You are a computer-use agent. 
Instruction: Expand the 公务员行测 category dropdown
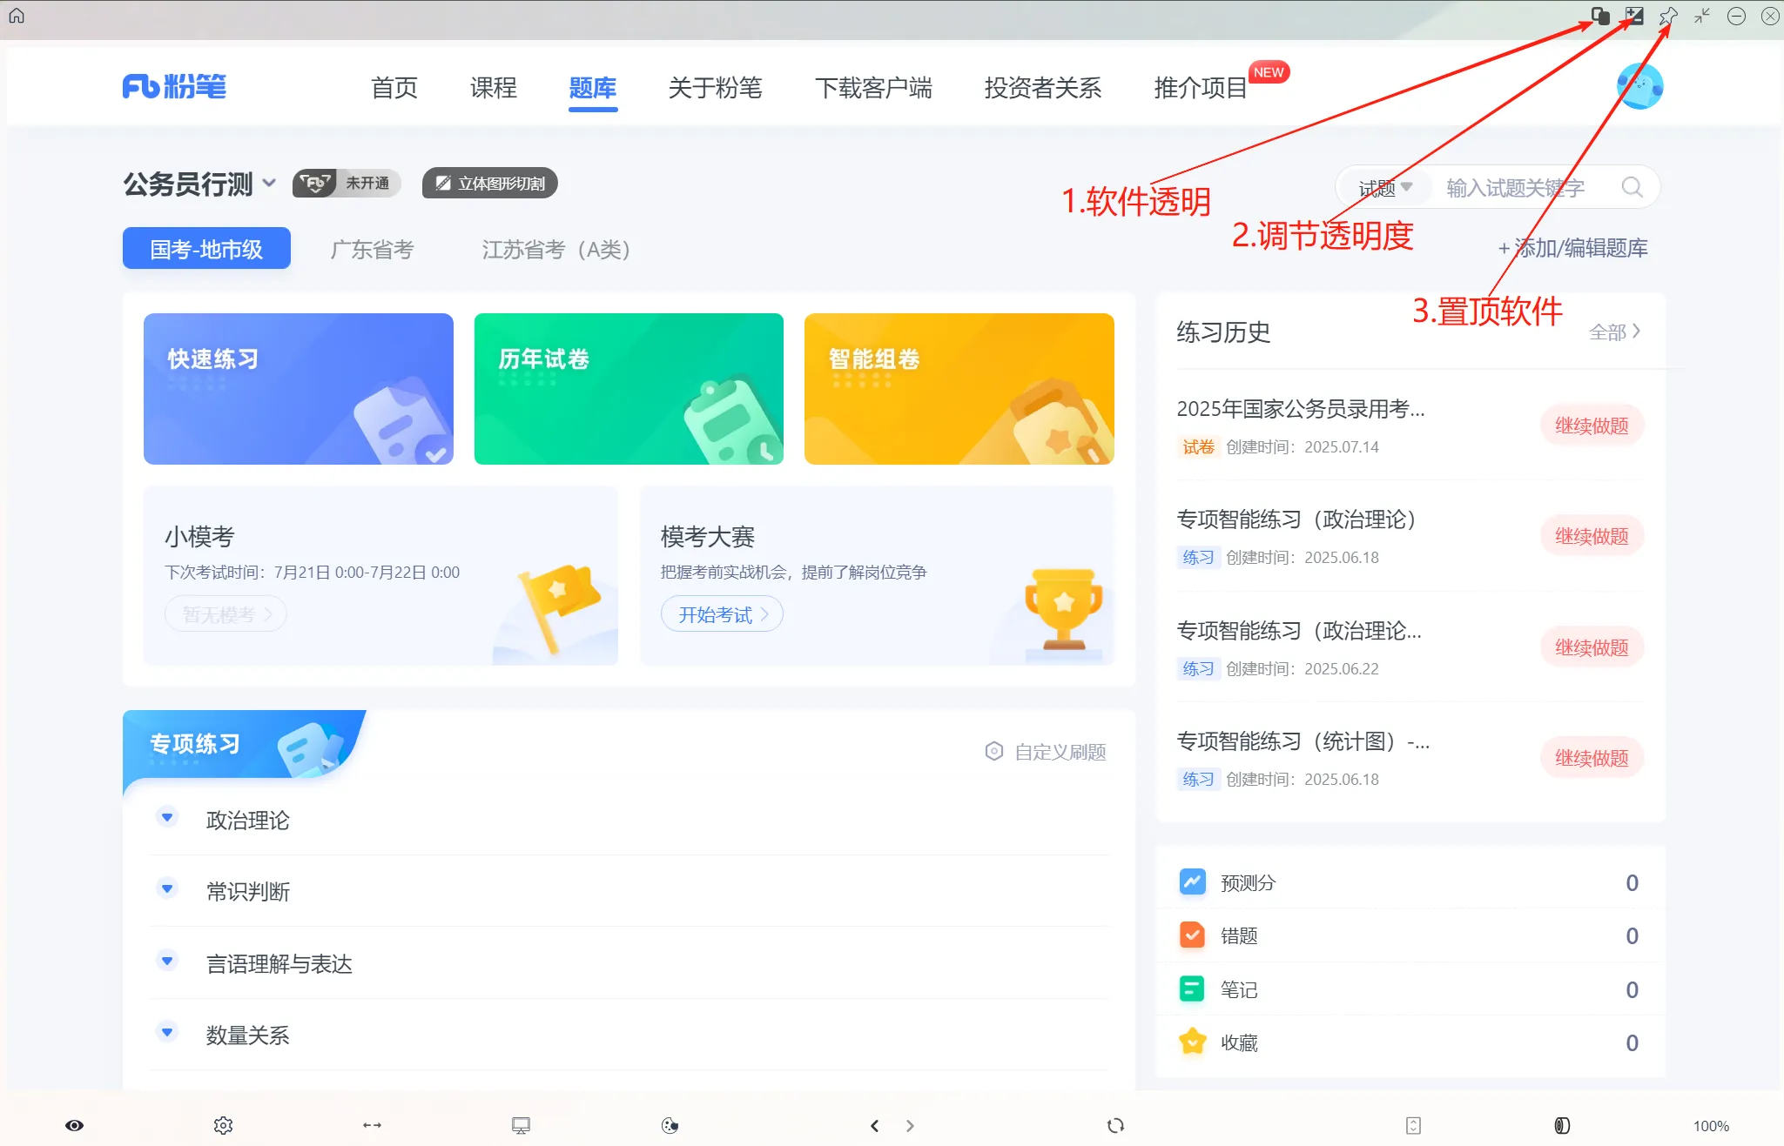pos(270,184)
